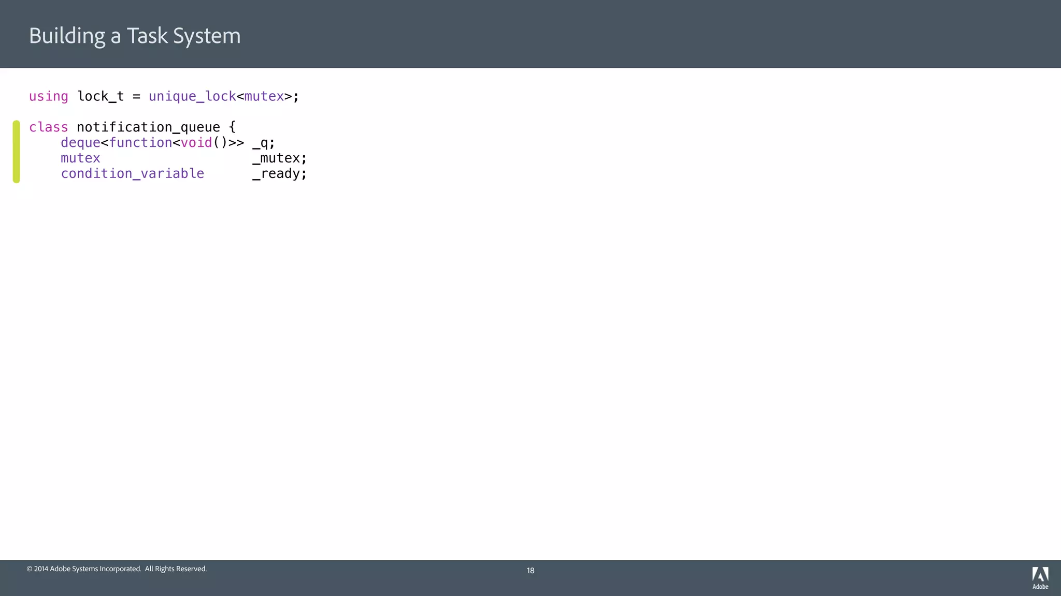Click the 'using' keyword in first code line
Viewport: 1061px width, 596px height.
(x=48, y=97)
